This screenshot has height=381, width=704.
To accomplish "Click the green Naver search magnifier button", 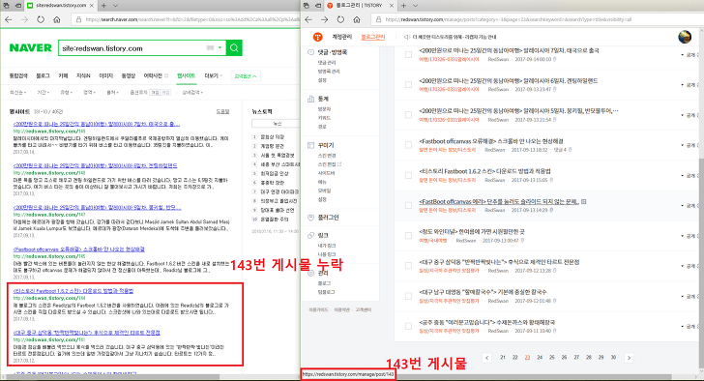I will click(234, 48).
